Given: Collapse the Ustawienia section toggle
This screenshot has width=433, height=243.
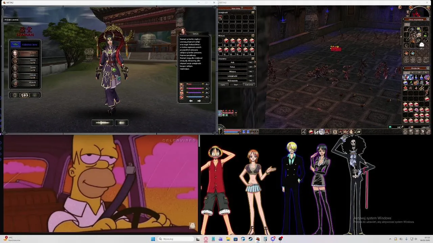Looking at the screenshot, I should coord(253,59).
